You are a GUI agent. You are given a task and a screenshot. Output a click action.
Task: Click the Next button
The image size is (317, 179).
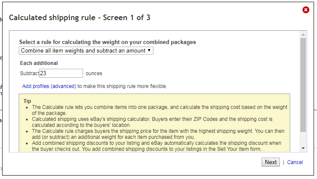(x=271, y=162)
